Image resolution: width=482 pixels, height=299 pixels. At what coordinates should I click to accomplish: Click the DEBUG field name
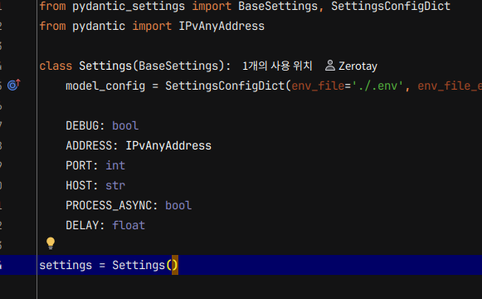click(82, 125)
